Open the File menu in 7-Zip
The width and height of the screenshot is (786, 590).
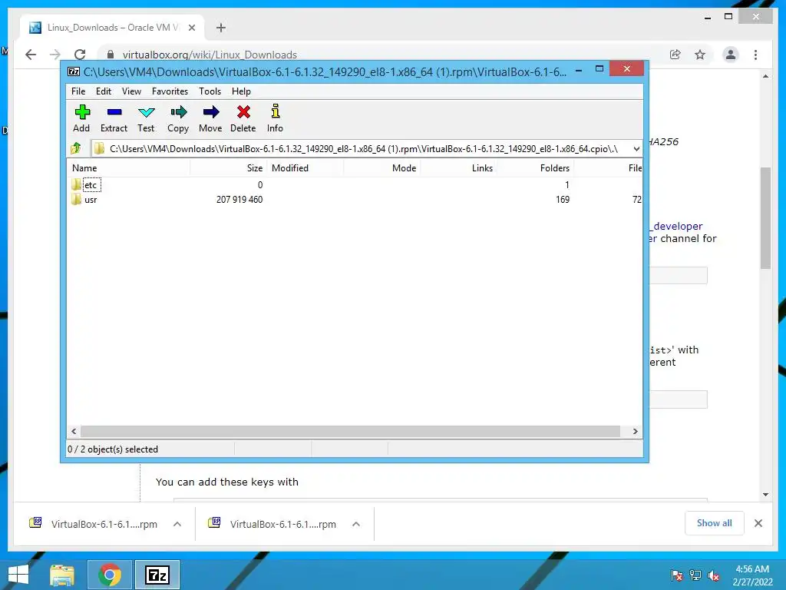(78, 91)
